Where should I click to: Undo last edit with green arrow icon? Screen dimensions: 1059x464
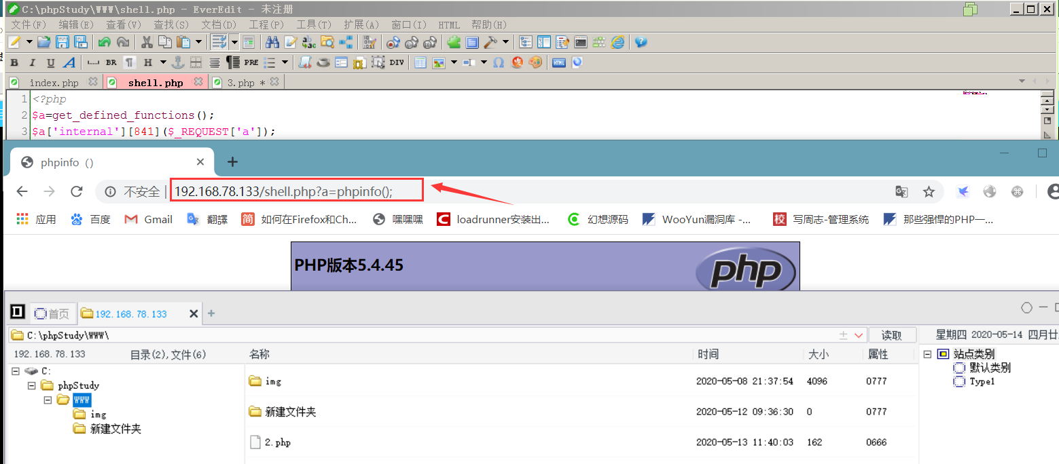[x=104, y=42]
